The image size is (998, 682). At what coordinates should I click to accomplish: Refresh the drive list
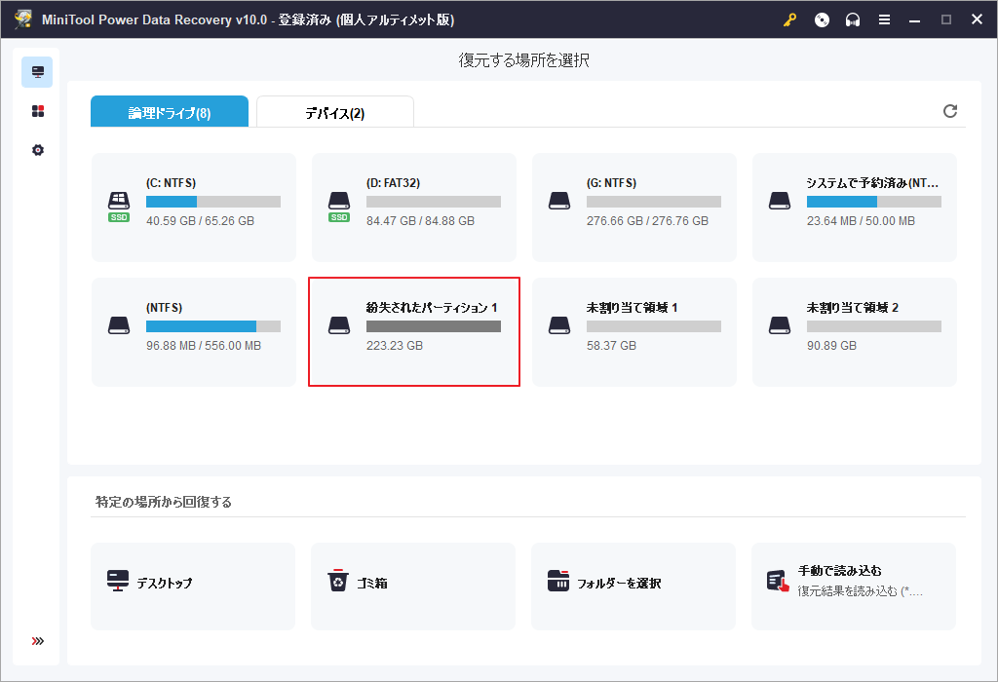pyautogui.click(x=950, y=111)
